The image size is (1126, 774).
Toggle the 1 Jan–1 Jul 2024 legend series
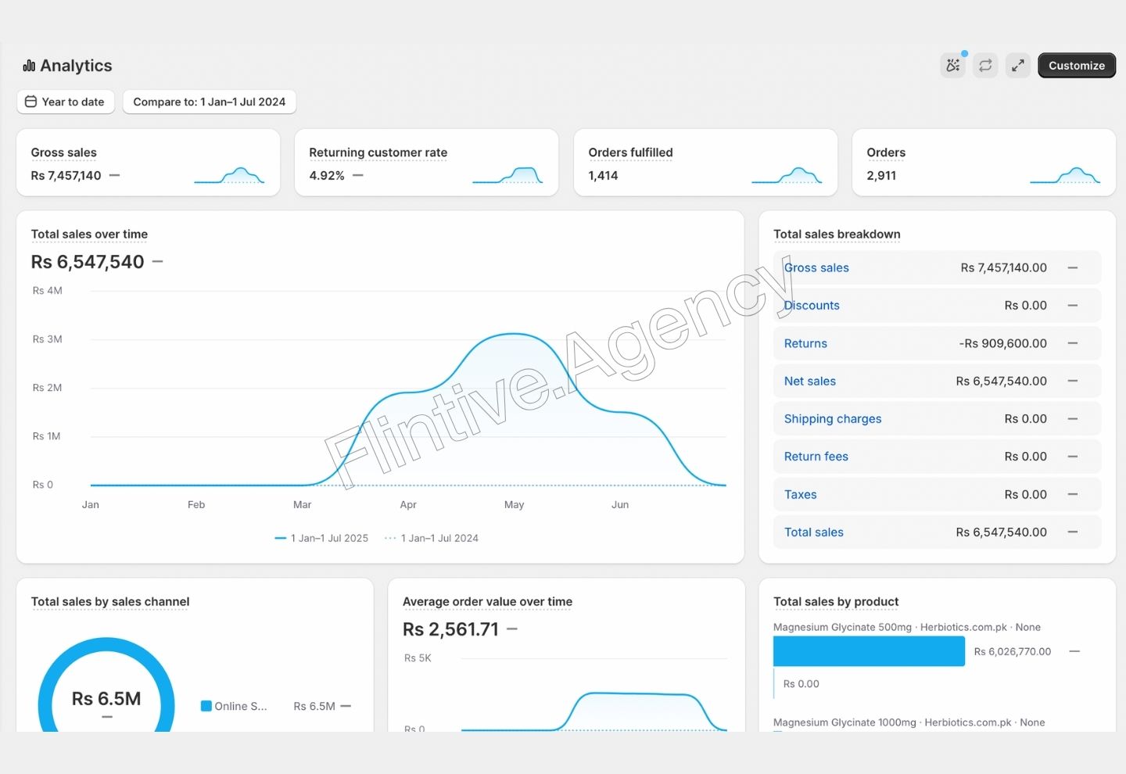[432, 538]
